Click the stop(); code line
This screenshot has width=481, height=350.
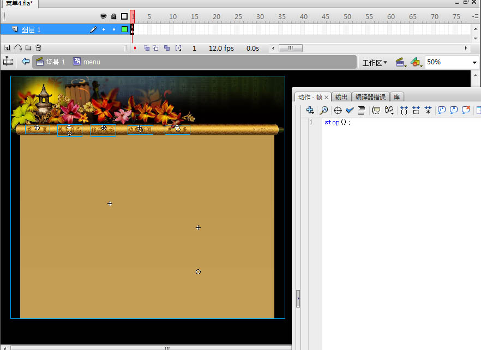coord(338,122)
